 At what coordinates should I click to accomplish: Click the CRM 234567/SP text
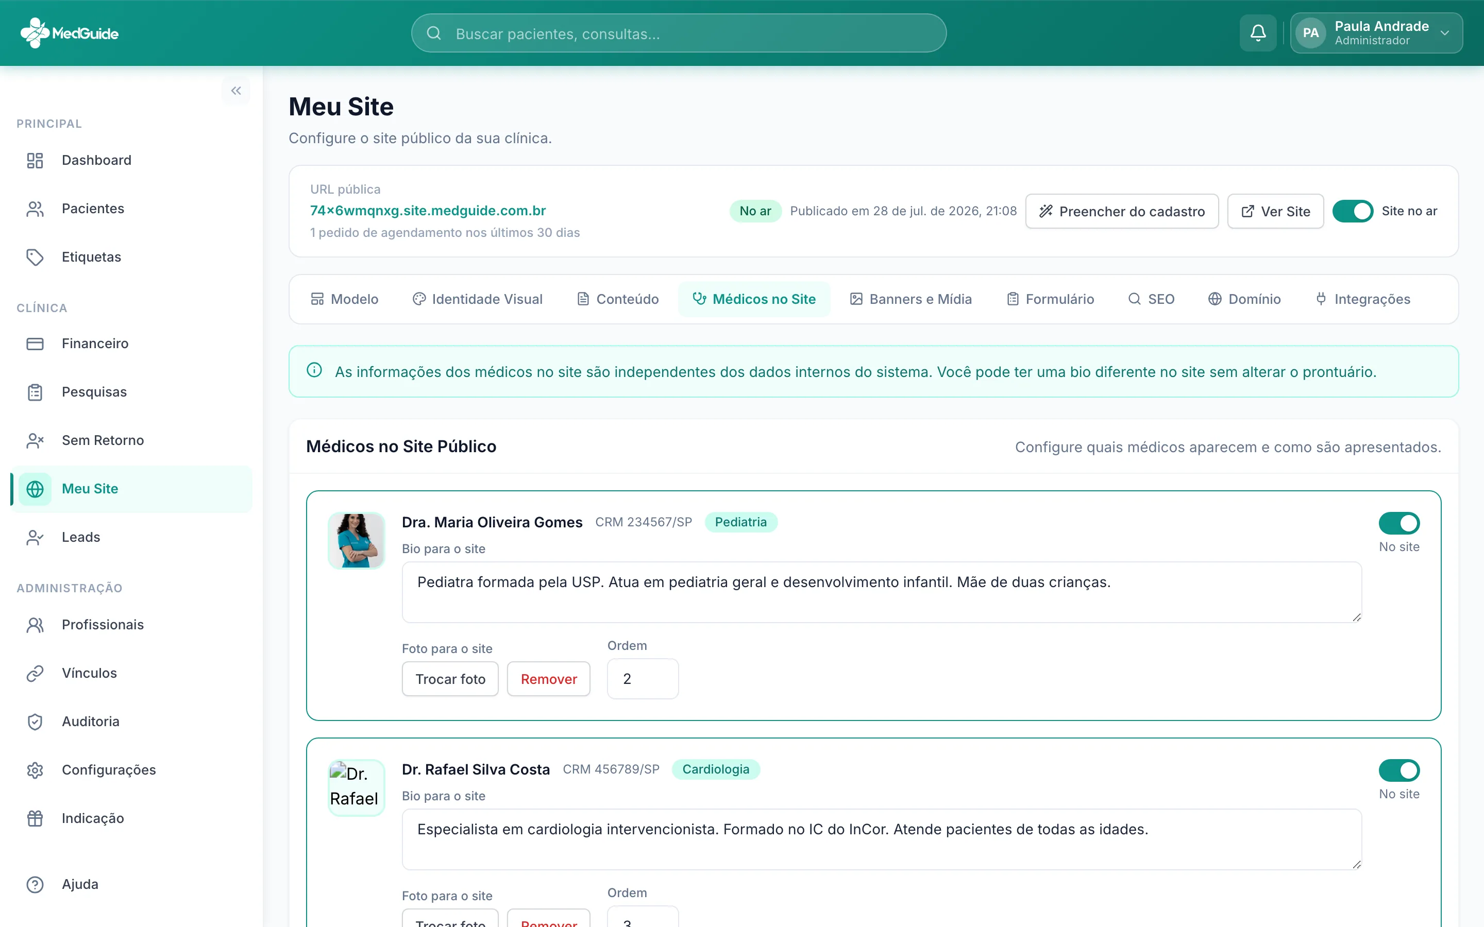(x=643, y=522)
